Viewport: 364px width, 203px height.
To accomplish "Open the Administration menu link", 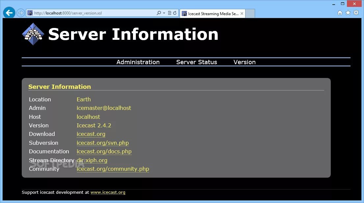I will point(138,62).
